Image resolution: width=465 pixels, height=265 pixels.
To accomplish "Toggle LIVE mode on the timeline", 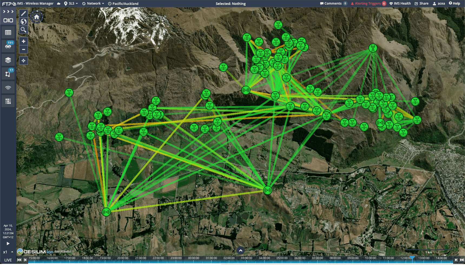I will 8,260.
